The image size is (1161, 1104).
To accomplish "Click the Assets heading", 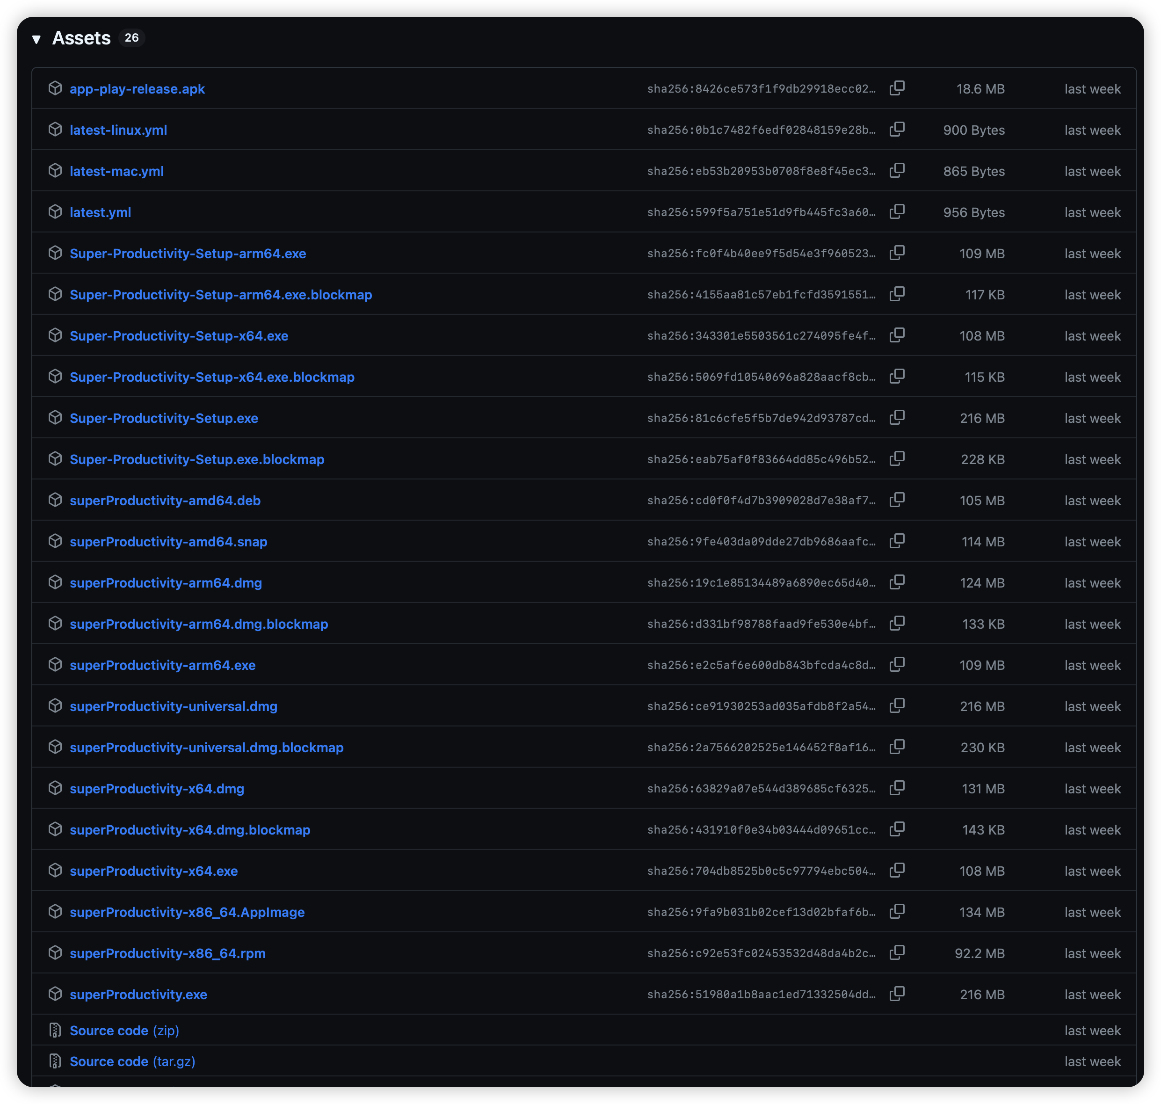I will 81,38.
